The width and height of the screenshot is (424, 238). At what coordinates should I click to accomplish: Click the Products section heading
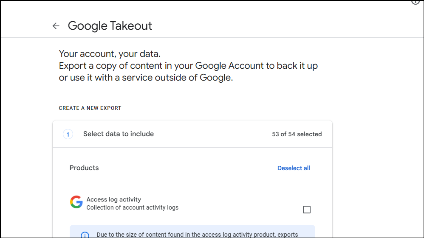pyautogui.click(x=84, y=168)
